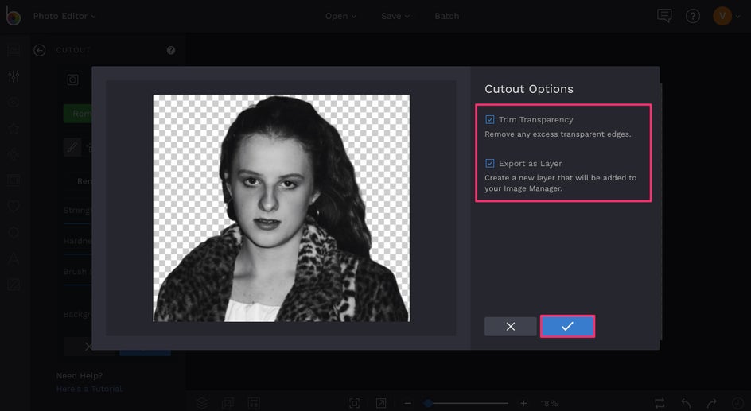Select the Edit sliders icon in sidebar

click(14, 76)
